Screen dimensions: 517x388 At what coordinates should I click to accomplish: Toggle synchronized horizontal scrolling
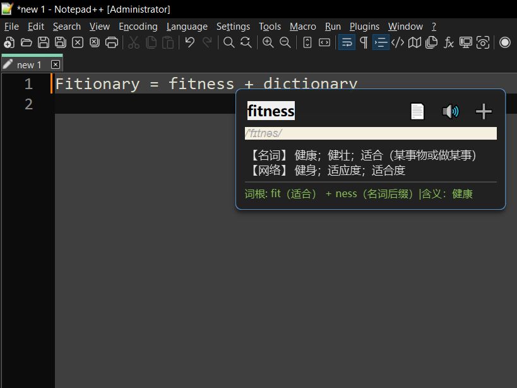324,42
